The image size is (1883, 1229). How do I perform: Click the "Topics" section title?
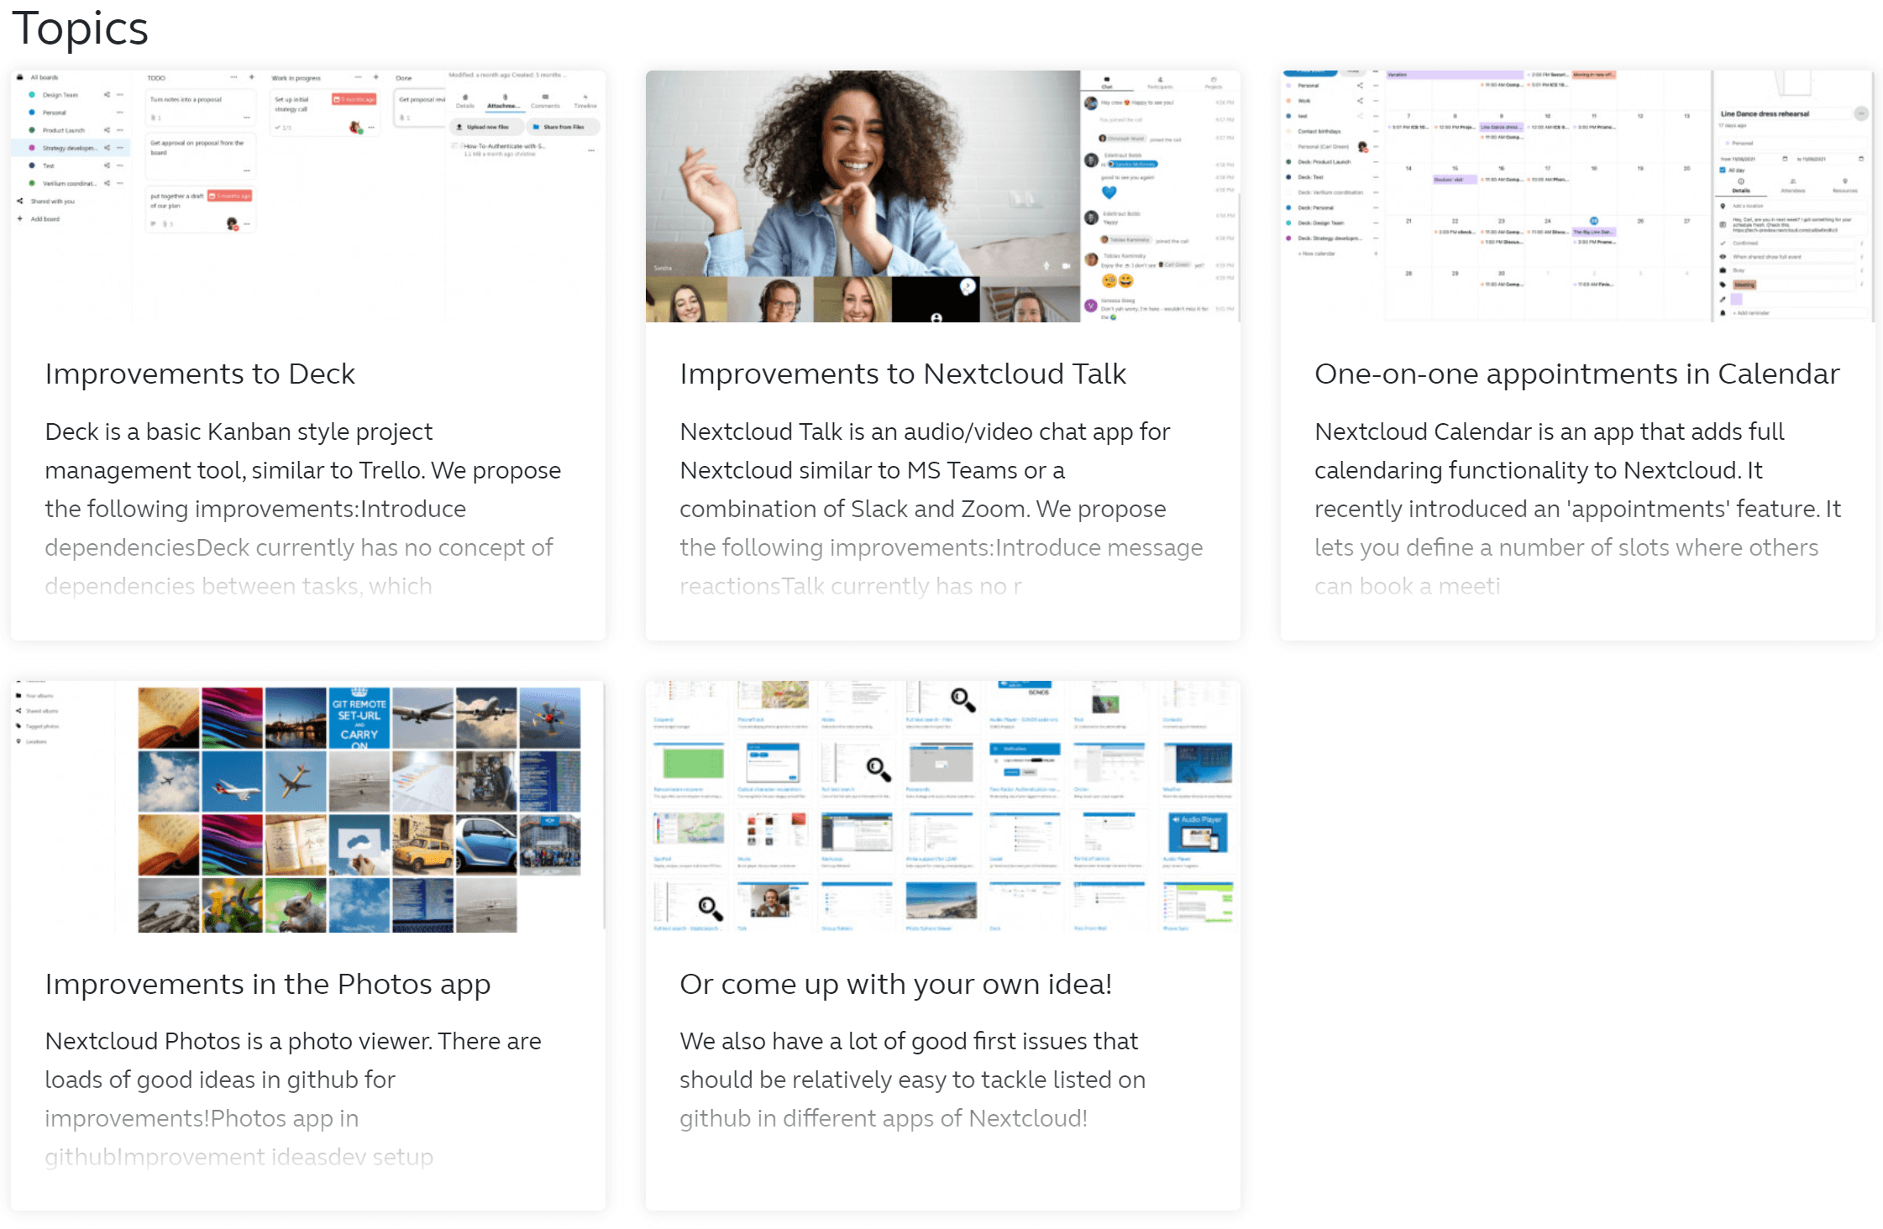click(80, 29)
